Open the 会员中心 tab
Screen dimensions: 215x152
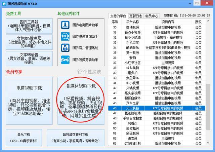[152, 16]
